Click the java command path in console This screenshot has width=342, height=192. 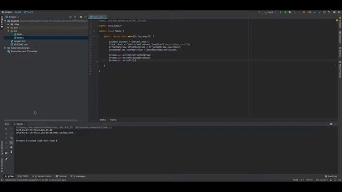pos(64,127)
